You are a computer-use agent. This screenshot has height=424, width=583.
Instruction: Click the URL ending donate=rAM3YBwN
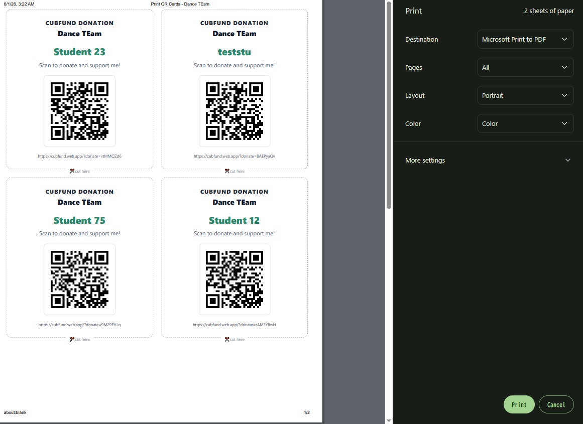pos(234,325)
